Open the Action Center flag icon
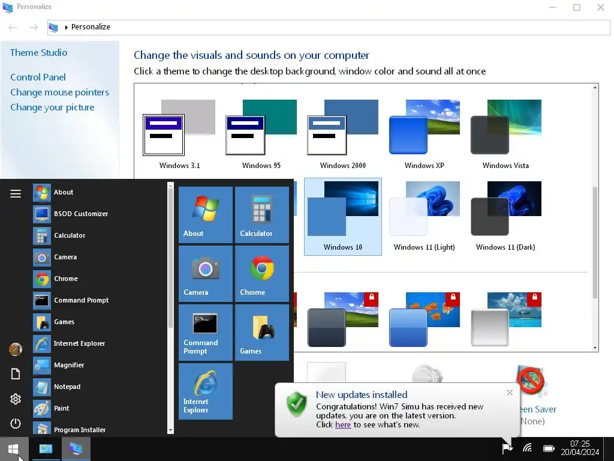Image resolution: width=614 pixels, height=461 pixels. point(507,448)
